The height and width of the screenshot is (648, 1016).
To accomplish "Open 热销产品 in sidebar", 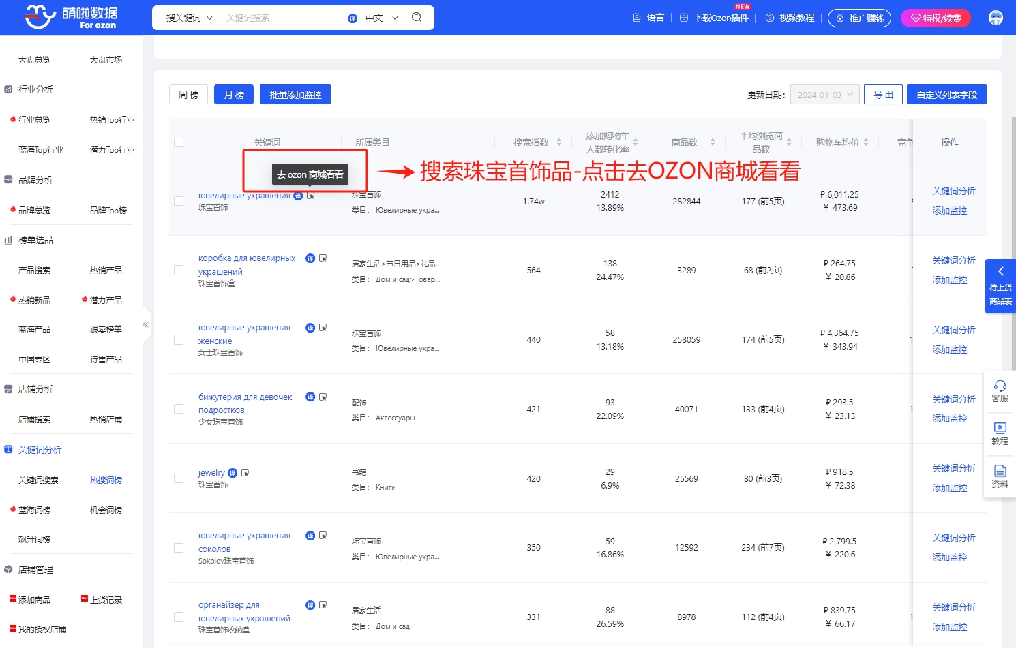I will 106,271.
